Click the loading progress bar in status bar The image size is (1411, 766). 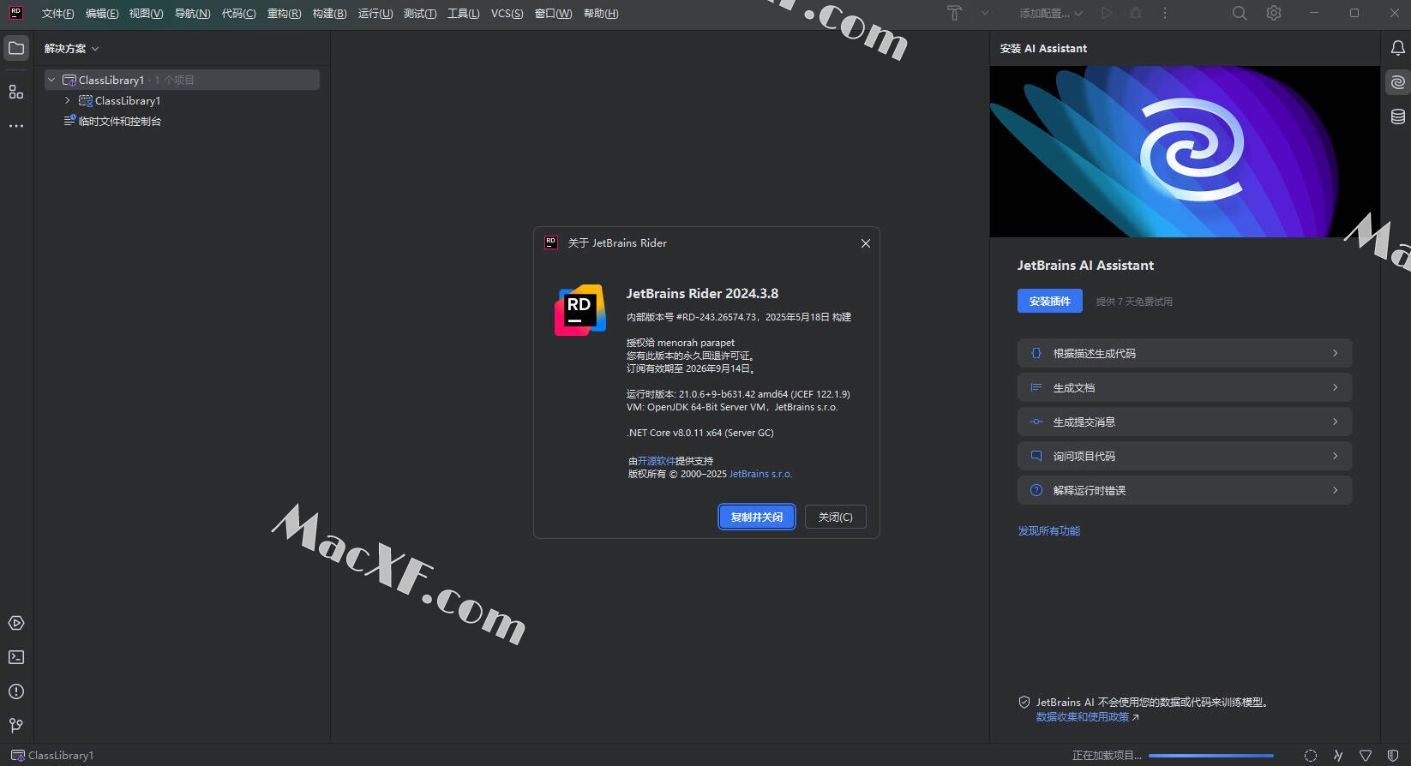coord(1210,756)
